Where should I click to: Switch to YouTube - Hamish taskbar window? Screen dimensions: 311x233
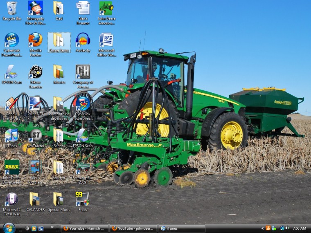coord(84,229)
